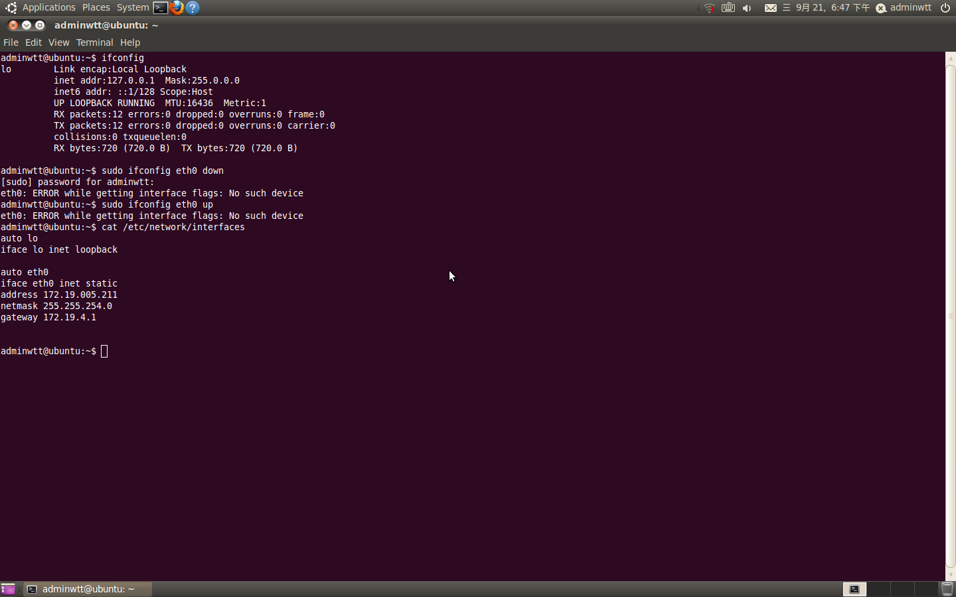Click the terminal cursor at the last prompt
Viewport: 956px width, 597px height.
click(104, 351)
